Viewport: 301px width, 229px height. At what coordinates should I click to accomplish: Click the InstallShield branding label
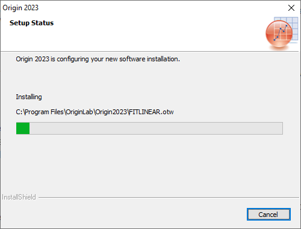point(19,197)
